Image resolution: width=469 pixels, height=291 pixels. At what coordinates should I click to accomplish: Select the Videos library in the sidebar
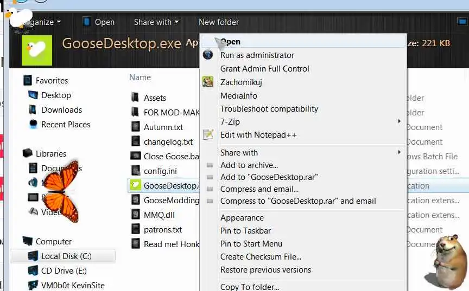52,212
